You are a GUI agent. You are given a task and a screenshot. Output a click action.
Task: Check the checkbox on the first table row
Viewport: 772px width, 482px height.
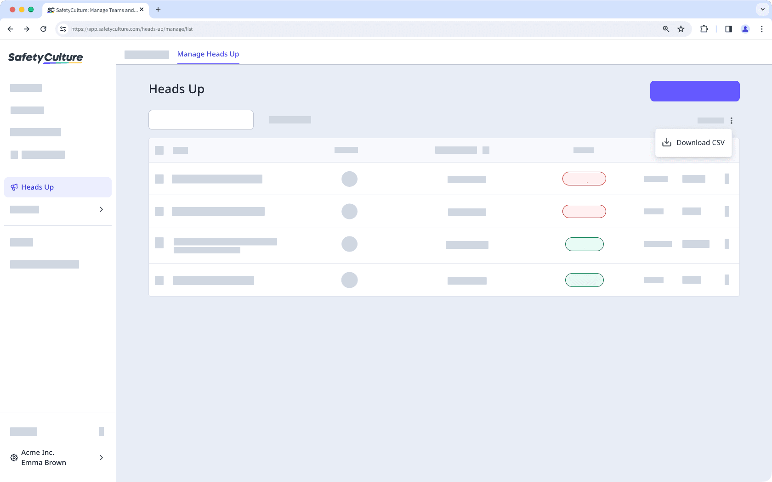pyautogui.click(x=159, y=179)
